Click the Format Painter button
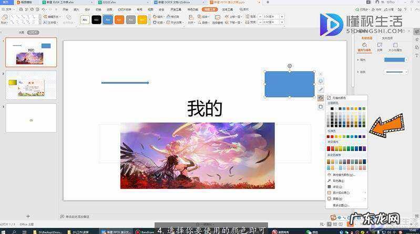Viewport: 420px width, 234px height. tap(173, 17)
